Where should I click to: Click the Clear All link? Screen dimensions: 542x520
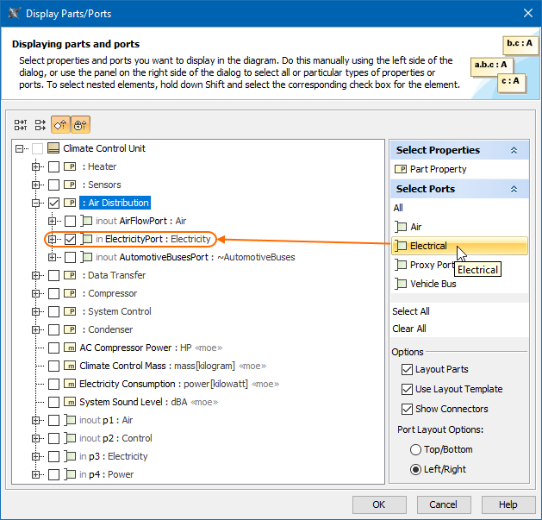point(409,329)
